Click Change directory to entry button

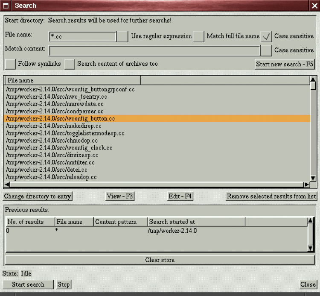pos(38,196)
